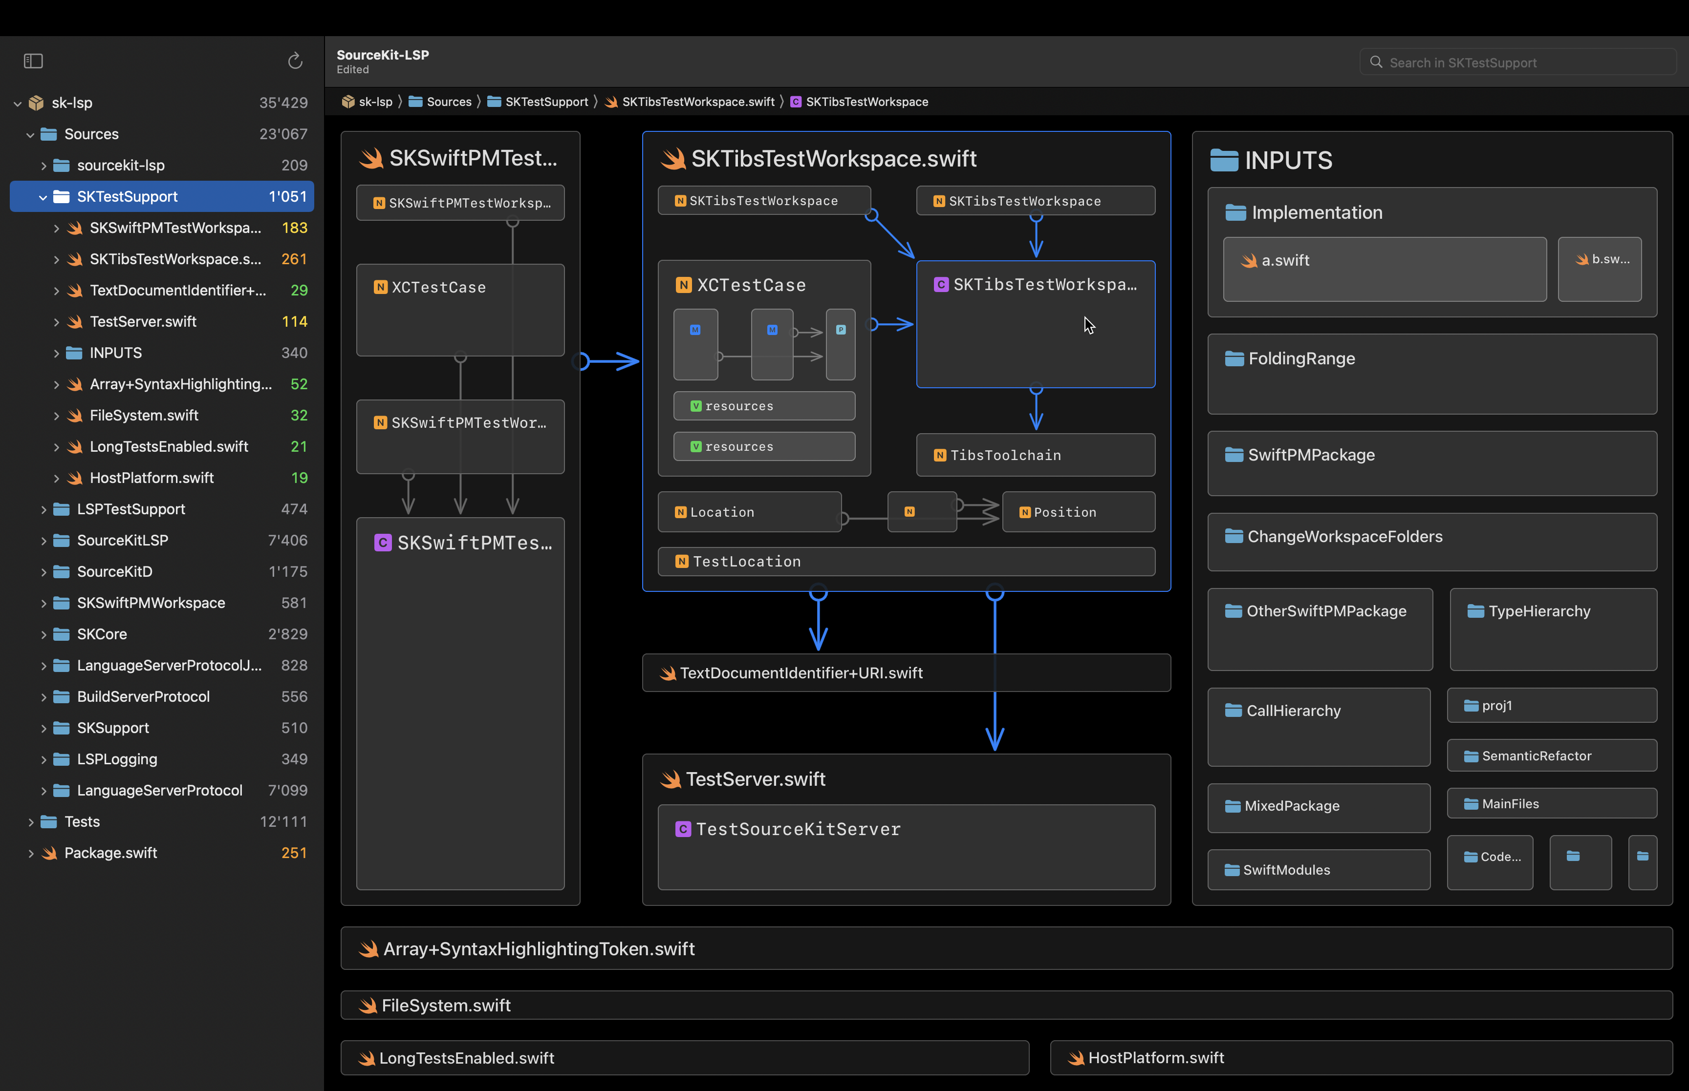Click Swift icon of Array+SyntaxHighlightingToken.swift card
This screenshot has height=1091, width=1689.
[368, 948]
